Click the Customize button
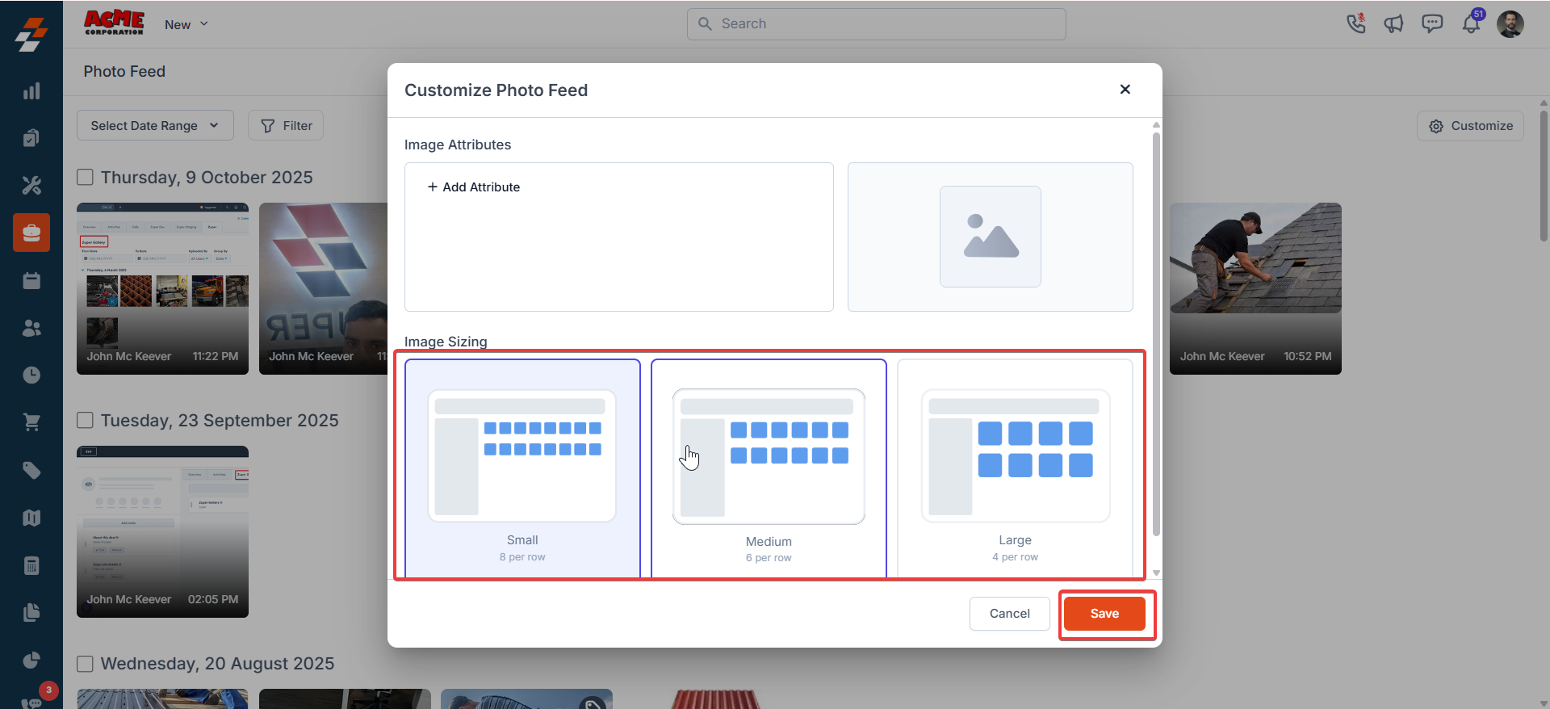The height and width of the screenshot is (709, 1550). point(1470,126)
